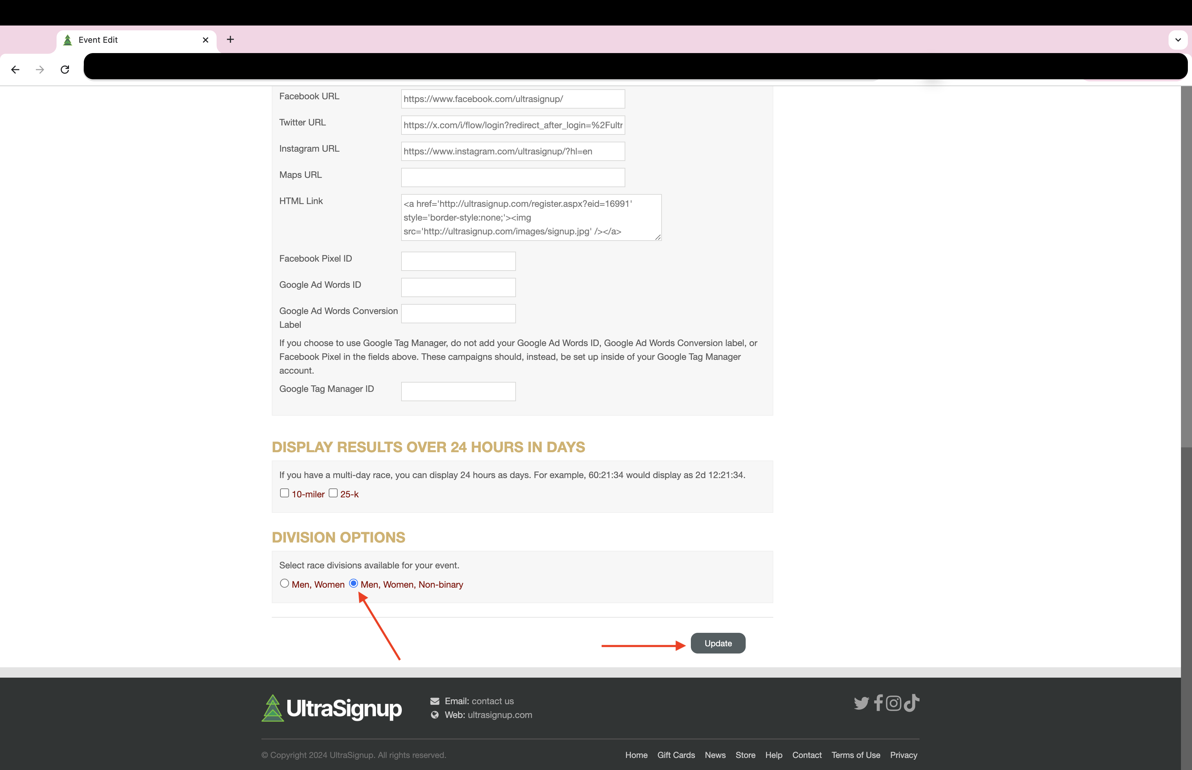Image resolution: width=1192 pixels, height=770 pixels.
Task: Open UltraSignup Facebook icon in footer
Action: tap(878, 702)
